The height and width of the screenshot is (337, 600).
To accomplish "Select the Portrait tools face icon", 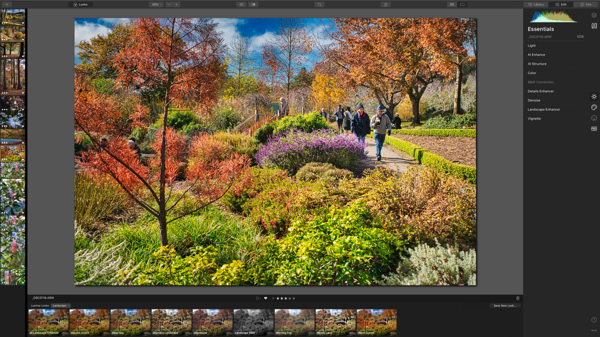I will coord(594,118).
